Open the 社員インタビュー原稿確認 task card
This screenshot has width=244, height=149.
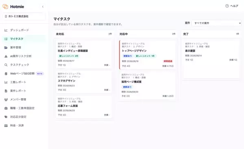coord(84,54)
